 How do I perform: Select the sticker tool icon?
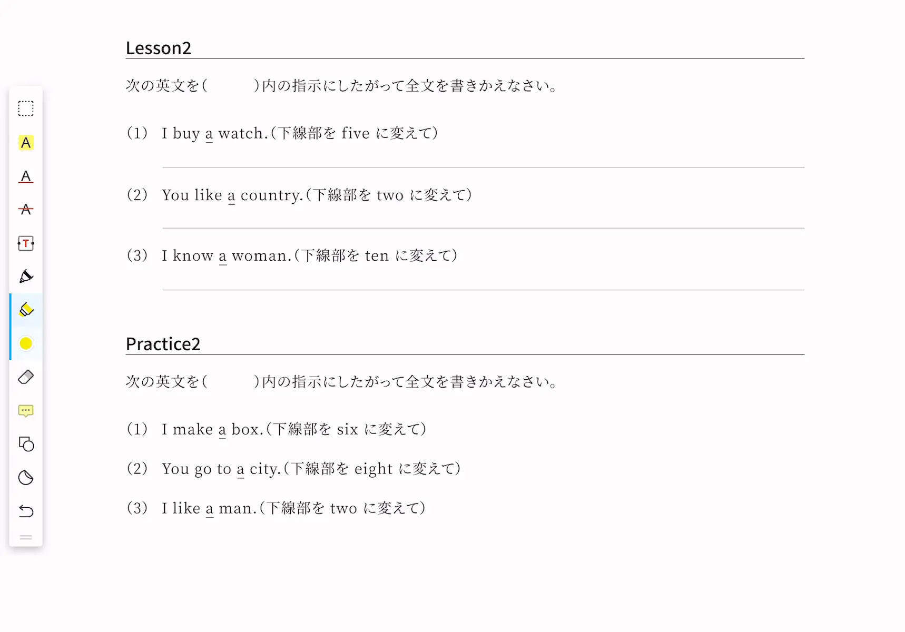pos(26,478)
